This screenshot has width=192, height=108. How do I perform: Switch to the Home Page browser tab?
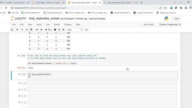pyautogui.click(x=48, y=2)
